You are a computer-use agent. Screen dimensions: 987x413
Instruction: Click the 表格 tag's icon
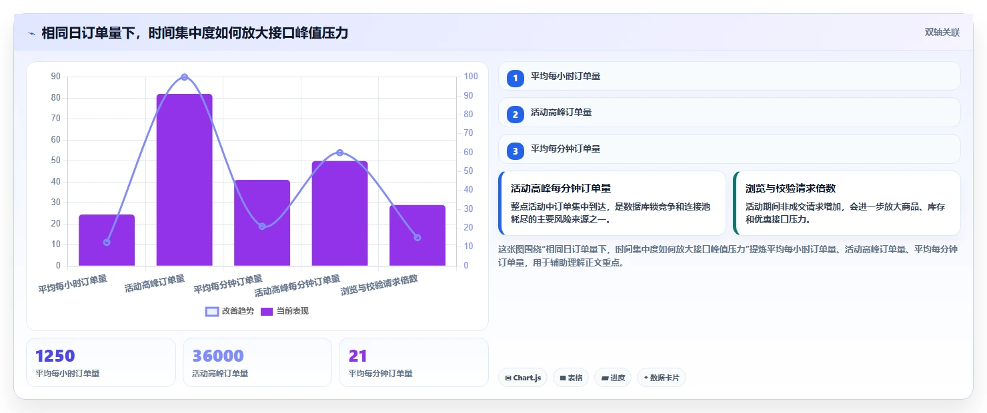pos(563,378)
